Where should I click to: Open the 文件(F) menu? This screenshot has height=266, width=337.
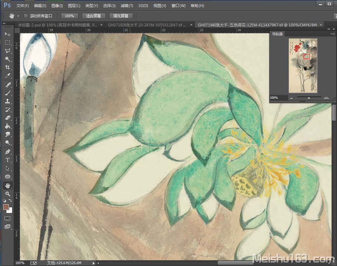[23, 6]
